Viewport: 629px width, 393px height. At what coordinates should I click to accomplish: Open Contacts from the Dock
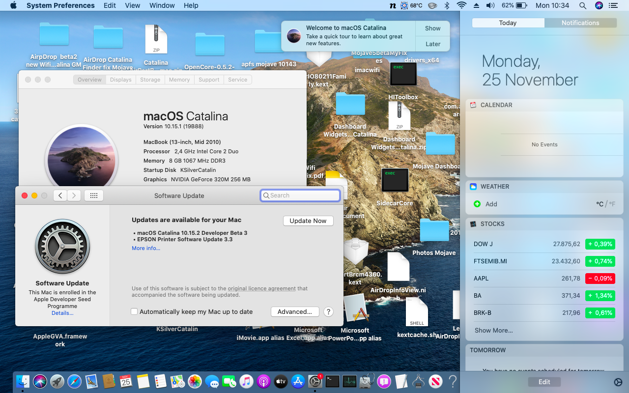pos(109,381)
